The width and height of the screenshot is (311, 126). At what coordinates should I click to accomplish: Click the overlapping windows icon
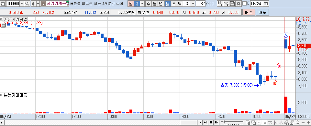pos(253,122)
